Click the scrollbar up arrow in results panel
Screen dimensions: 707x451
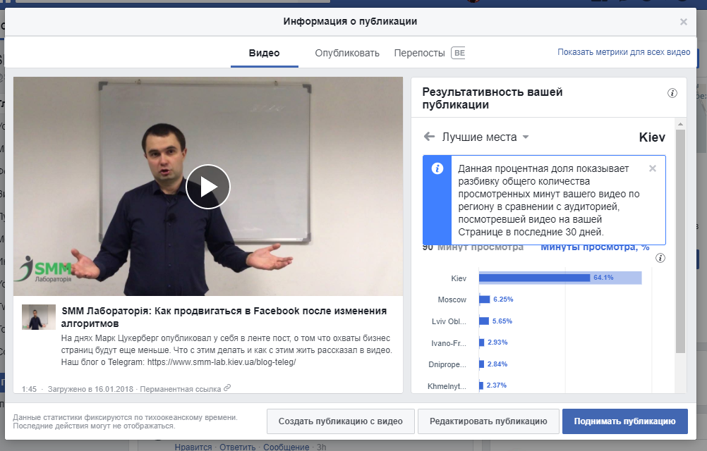[680, 124]
